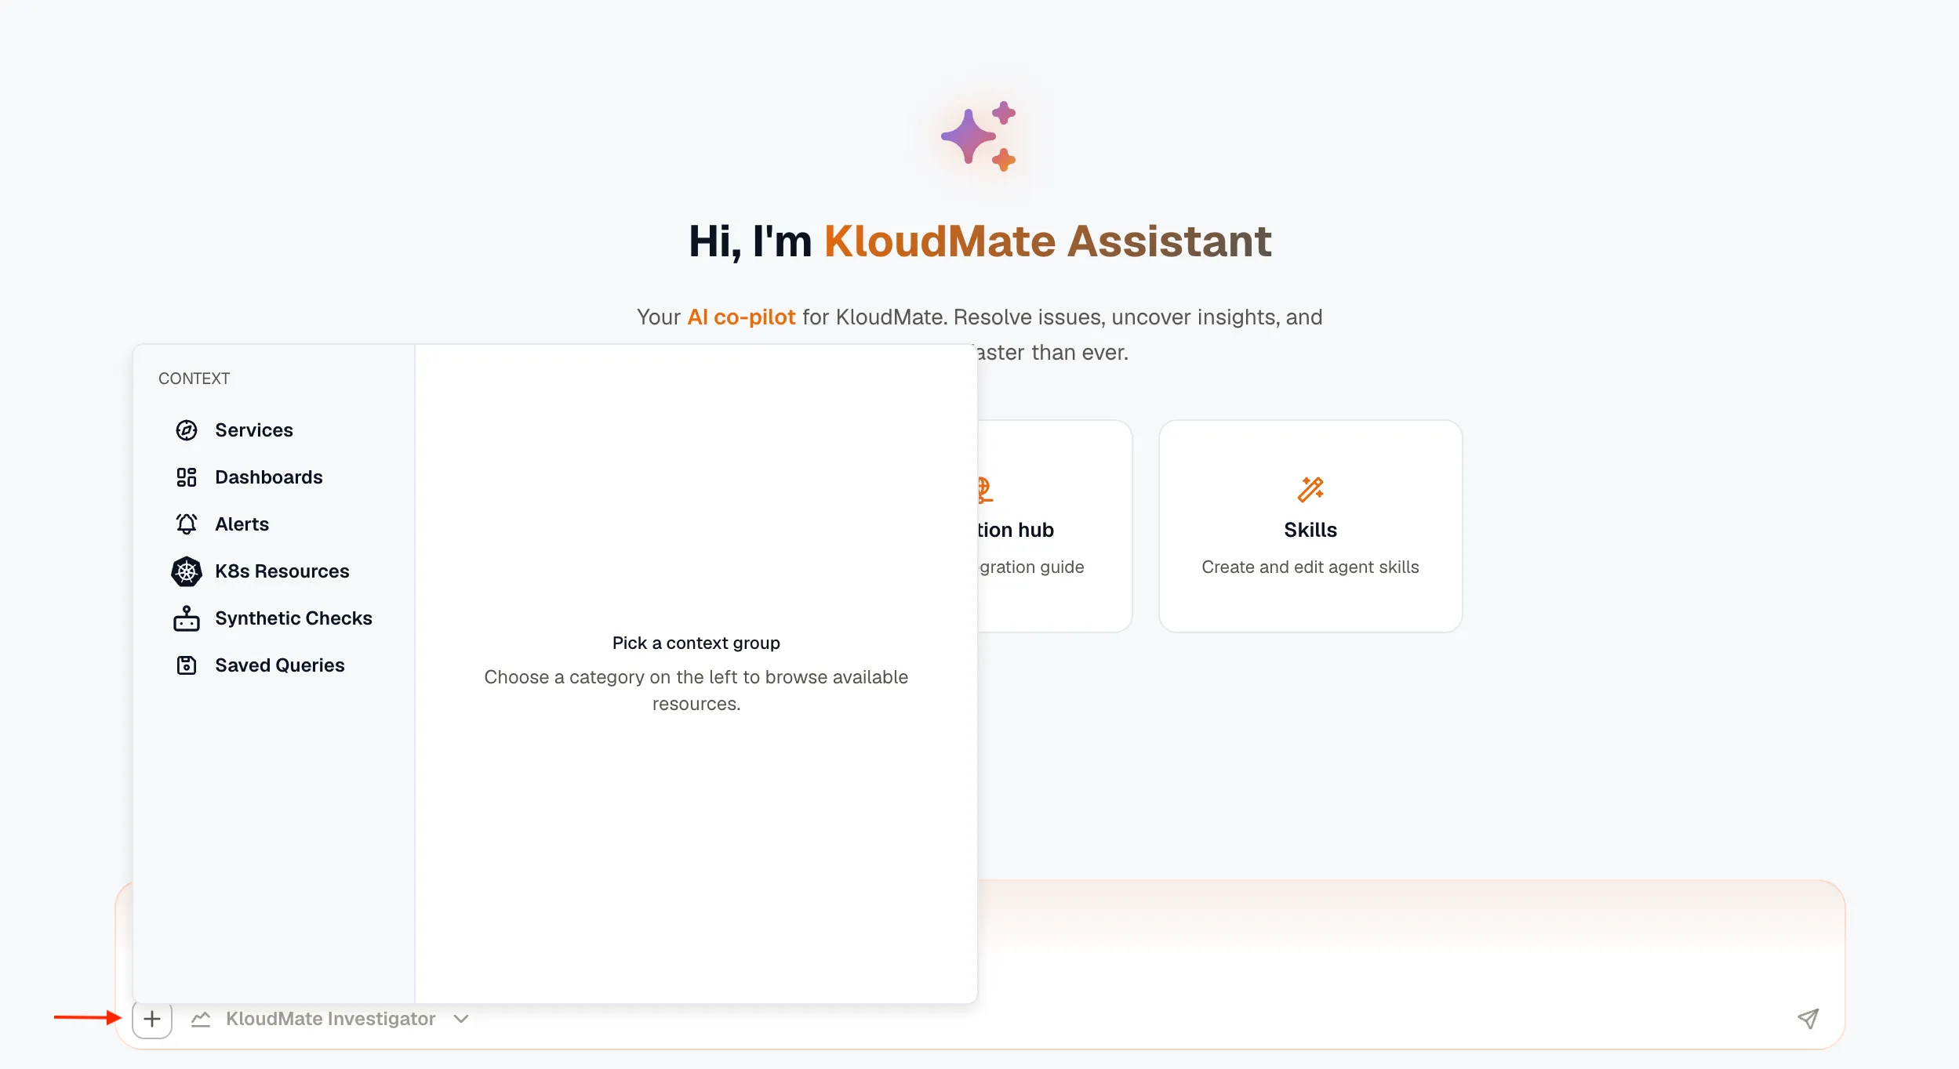Click the KloudMate Investigator agent label
This screenshot has height=1069, width=1959.
(330, 1019)
